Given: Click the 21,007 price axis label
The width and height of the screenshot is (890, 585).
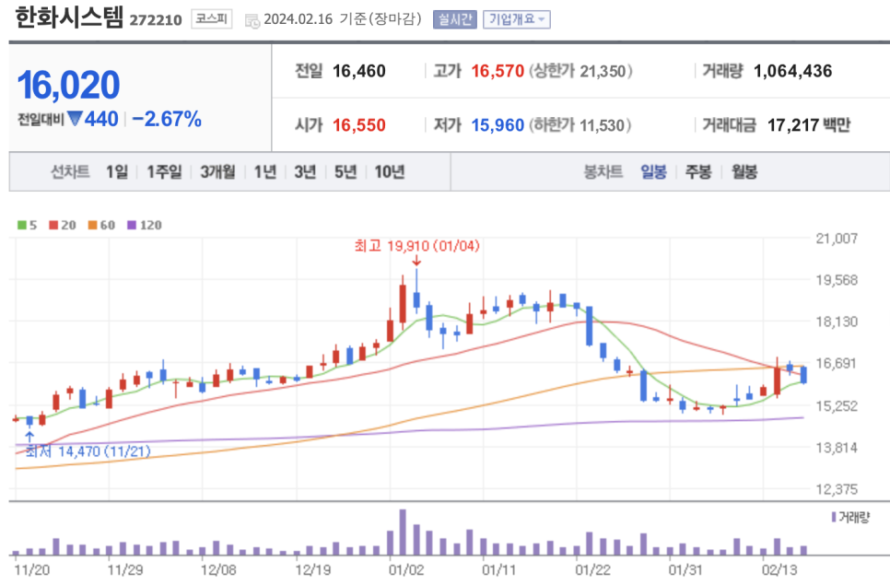Looking at the screenshot, I should pos(837,239).
